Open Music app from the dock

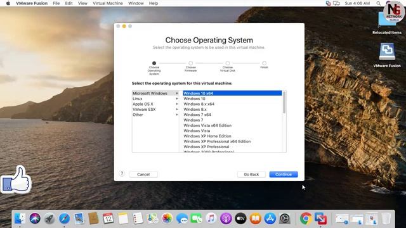tap(211, 218)
